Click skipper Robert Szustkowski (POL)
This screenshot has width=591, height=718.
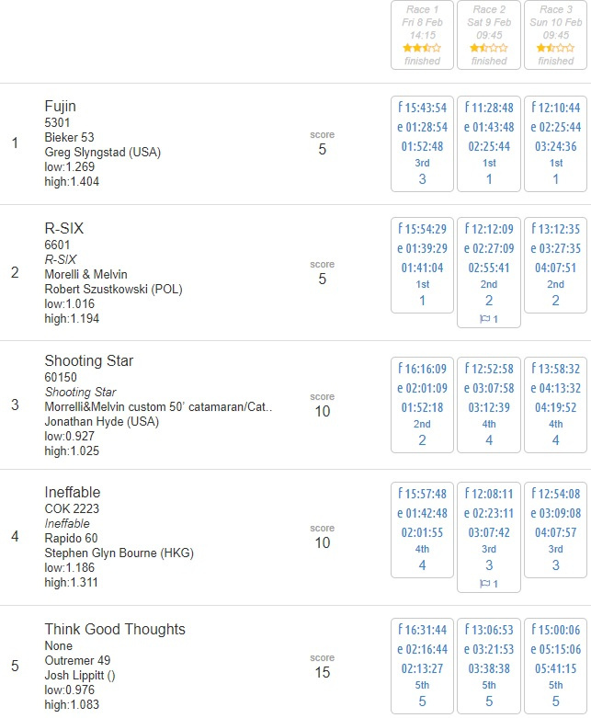click(x=114, y=290)
